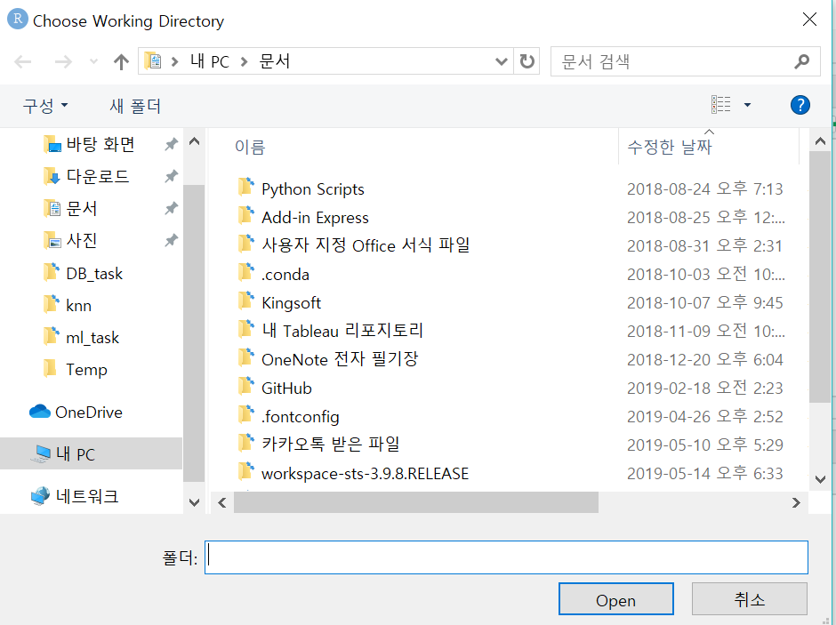
Task: Open help with the question mark icon
Action: tap(800, 105)
